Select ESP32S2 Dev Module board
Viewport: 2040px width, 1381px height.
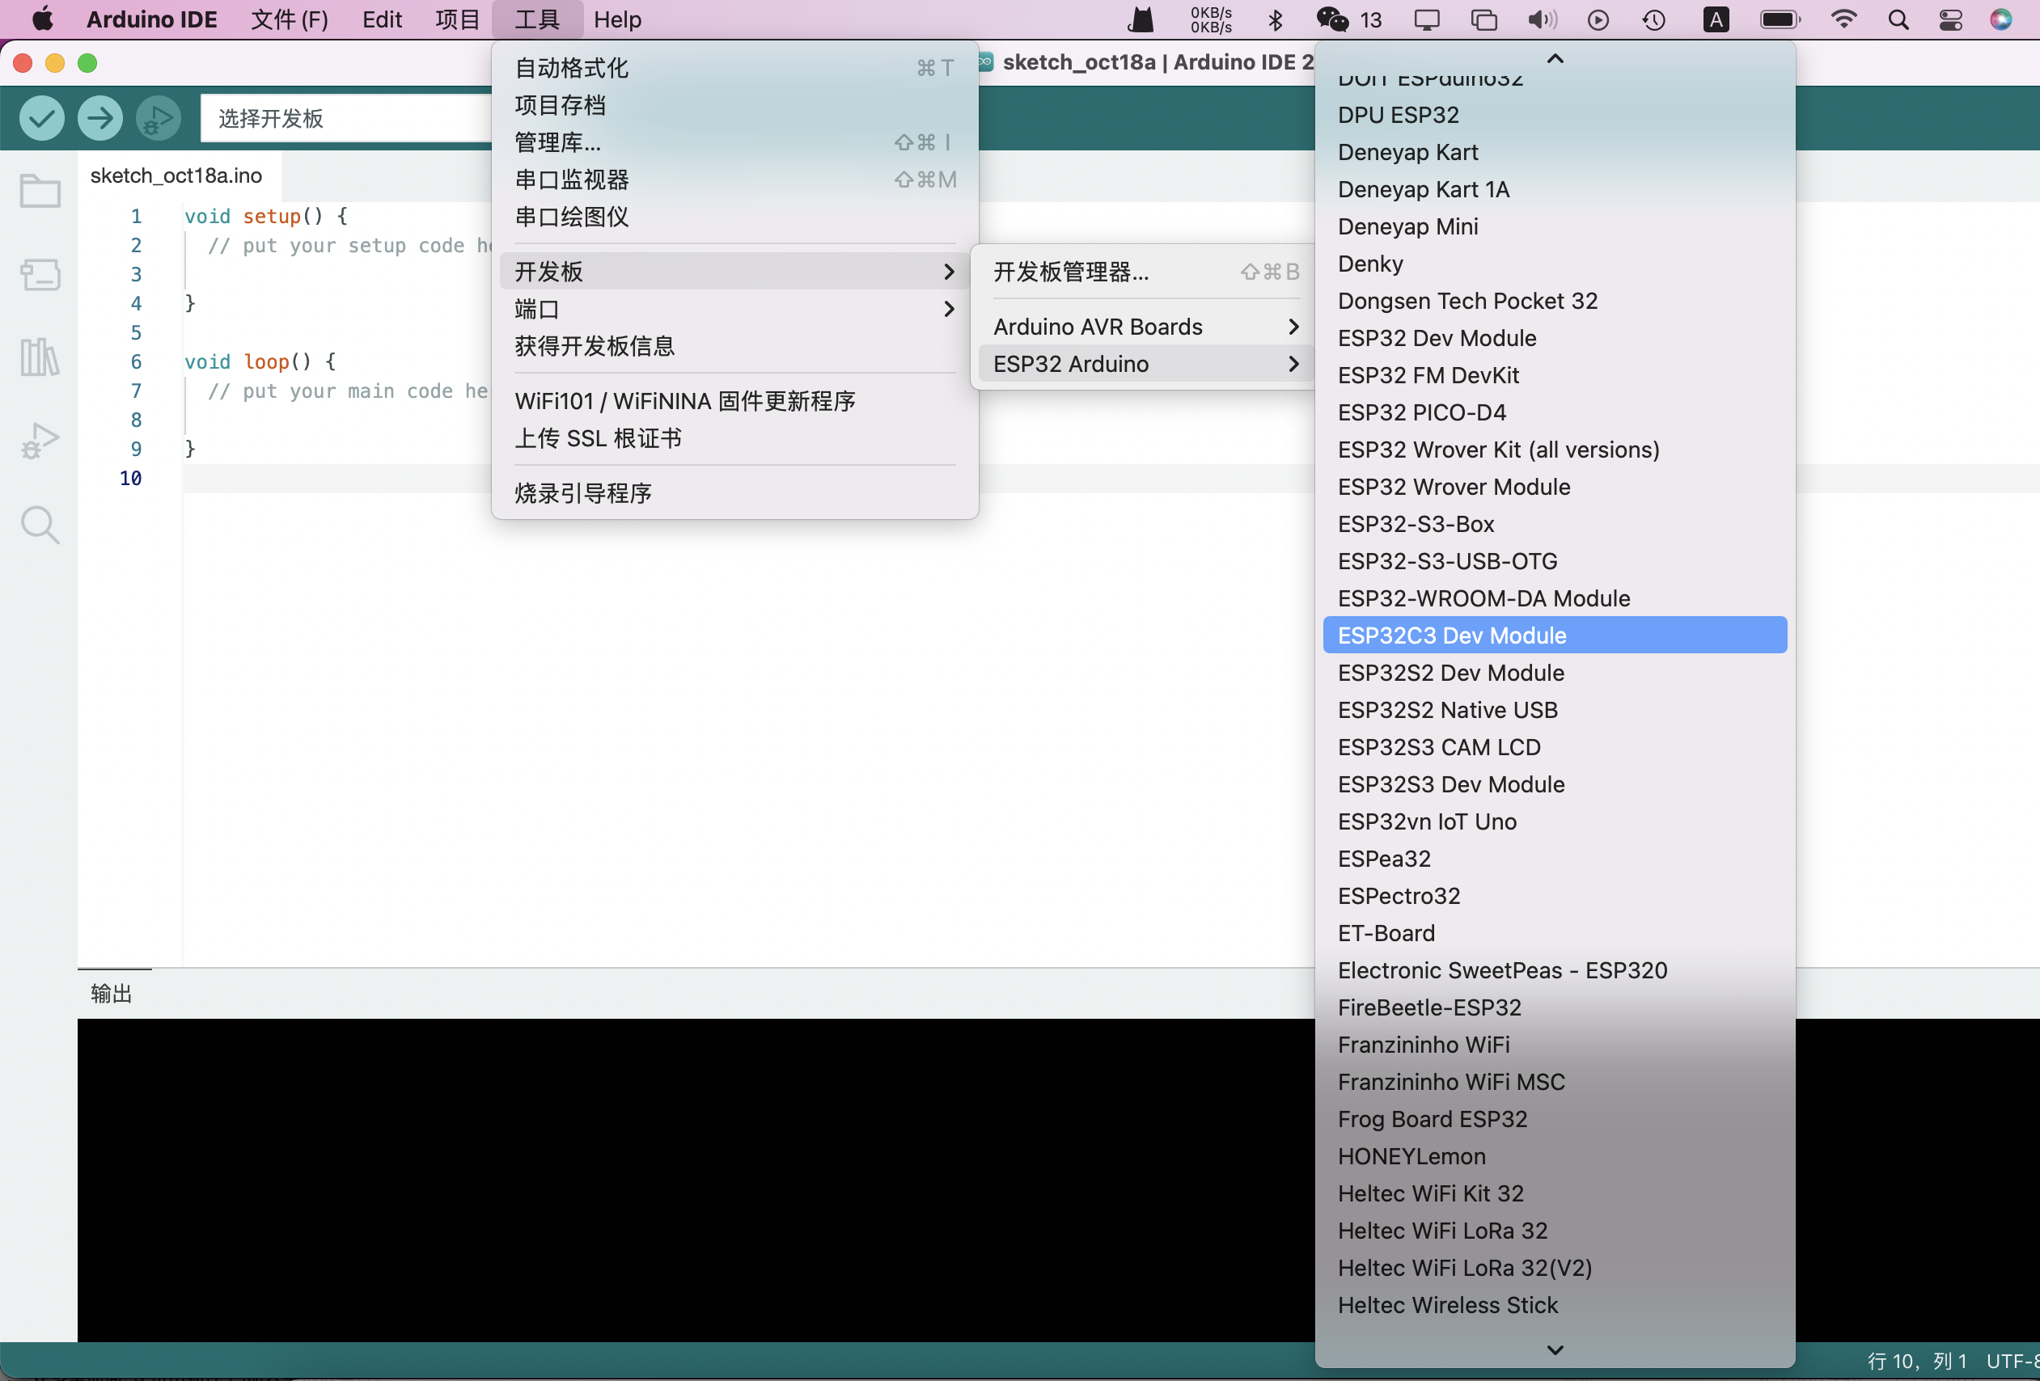1554,673
